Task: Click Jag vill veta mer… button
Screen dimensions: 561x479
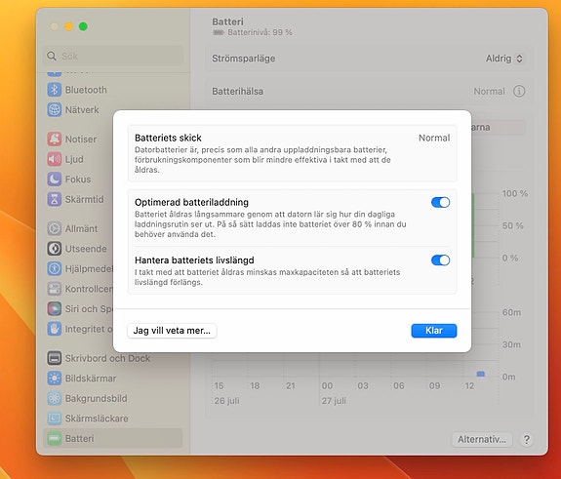Action: pyautogui.click(x=172, y=331)
